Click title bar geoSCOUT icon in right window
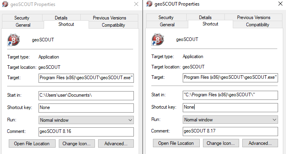Screen dimensions: 286x154 149,4
